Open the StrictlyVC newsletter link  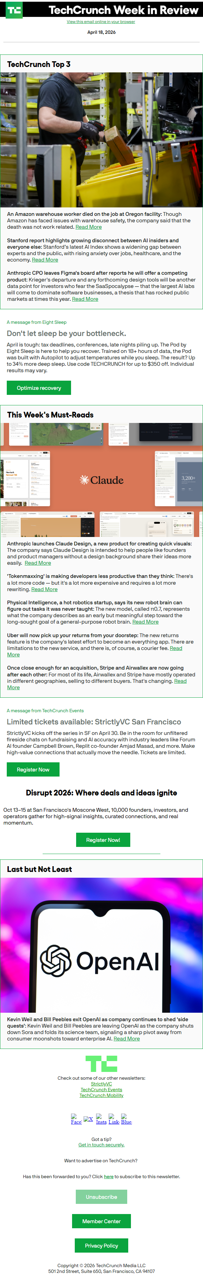pyautogui.click(x=101, y=1084)
